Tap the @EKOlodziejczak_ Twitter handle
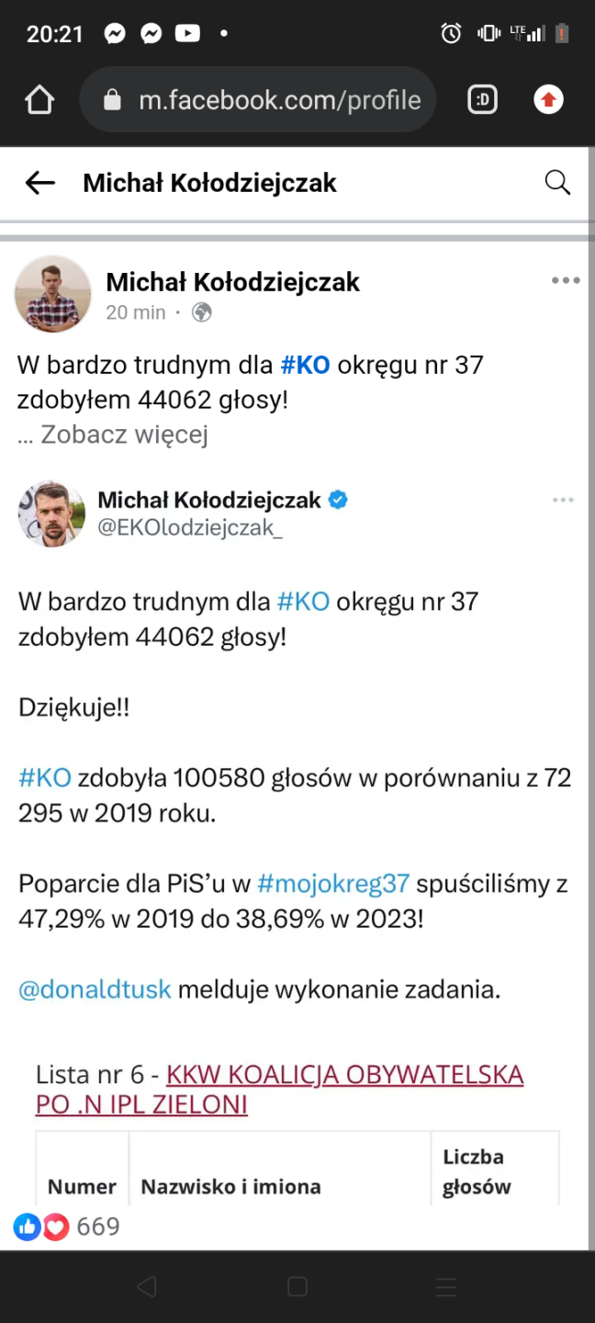This screenshot has width=595, height=1323. [190, 527]
